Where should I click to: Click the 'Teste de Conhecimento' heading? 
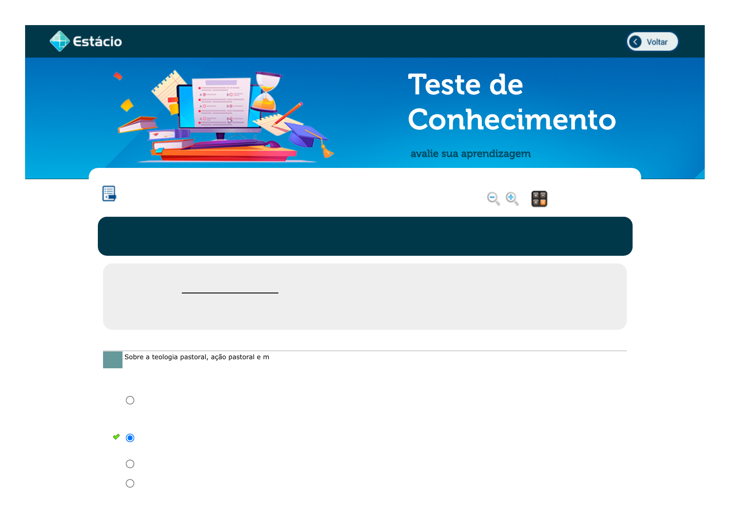pos(511,102)
